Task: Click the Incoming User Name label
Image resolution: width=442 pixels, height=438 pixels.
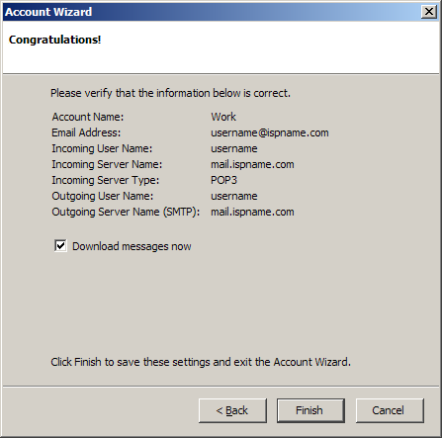Action: (102, 148)
